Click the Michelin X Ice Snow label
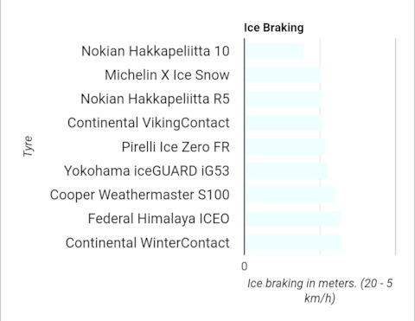 [167, 75]
